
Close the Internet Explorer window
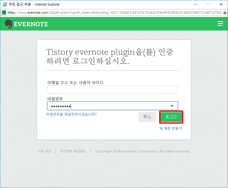tap(221, 4)
